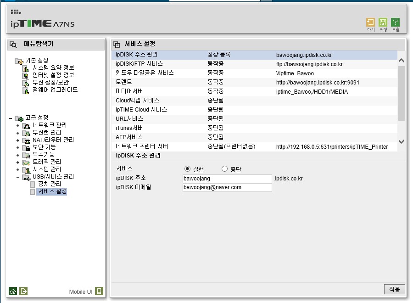Click the USB/서비스 관리 folder icon
Image resolution: width=413 pixels, height=303 pixels.
pos(26,177)
